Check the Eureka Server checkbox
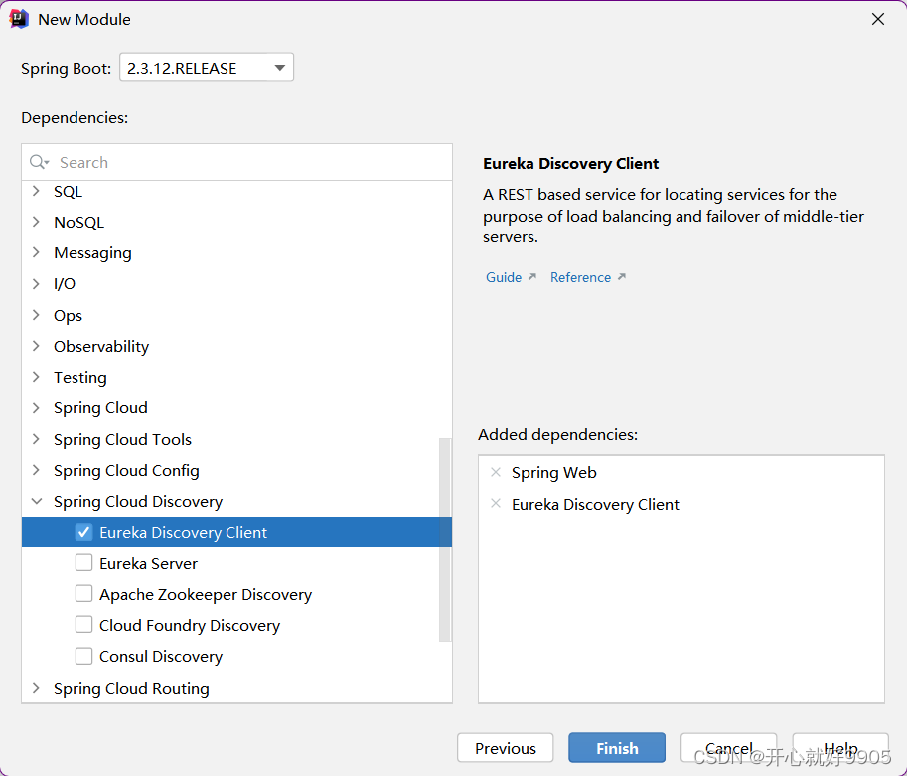 click(x=84, y=562)
